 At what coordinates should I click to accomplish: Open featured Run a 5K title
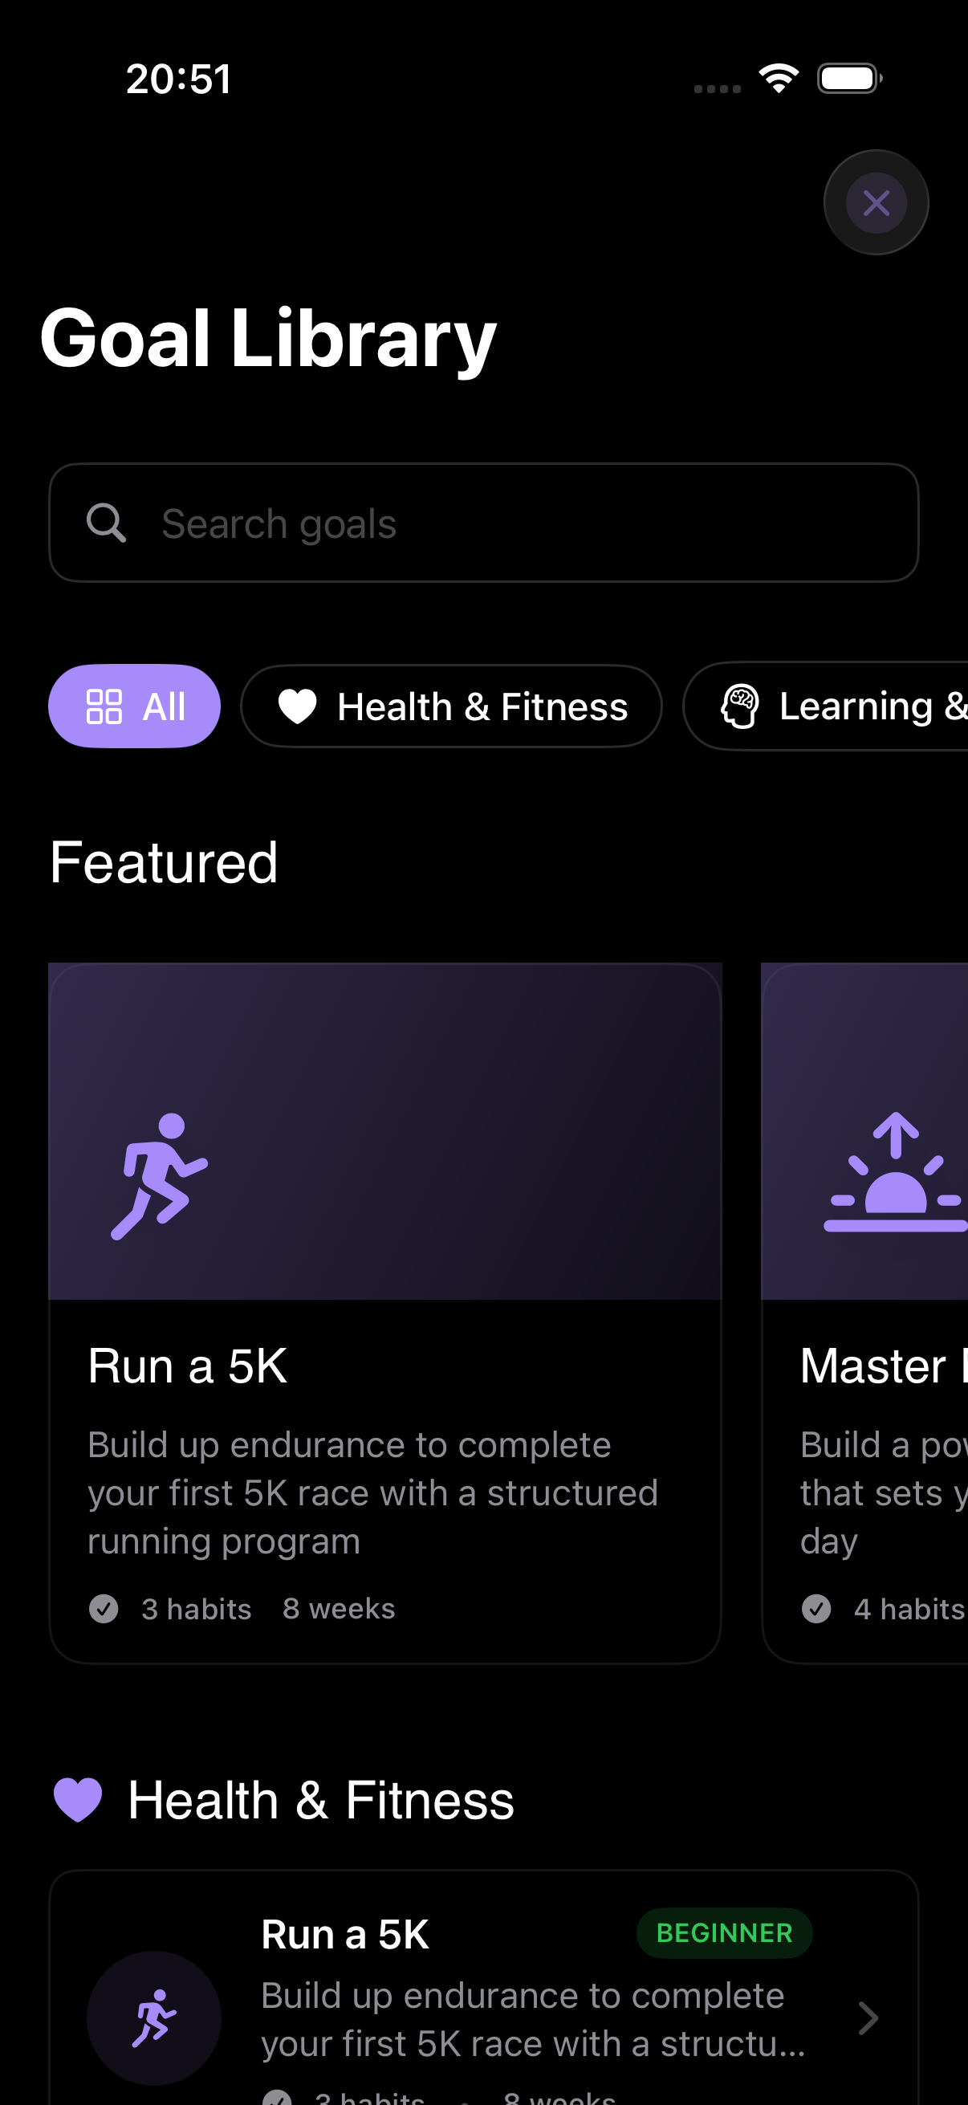[x=188, y=1366]
